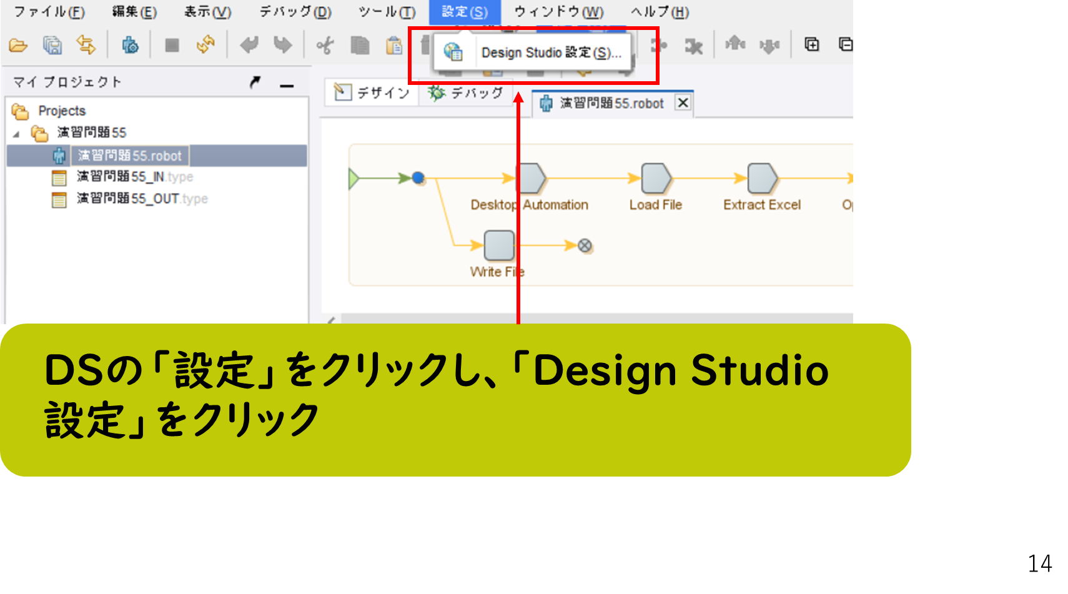
Task: Close the 演習問題55.robot editor tab
Action: click(683, 102)
